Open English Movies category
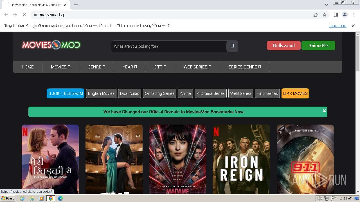 pos(101,93)
